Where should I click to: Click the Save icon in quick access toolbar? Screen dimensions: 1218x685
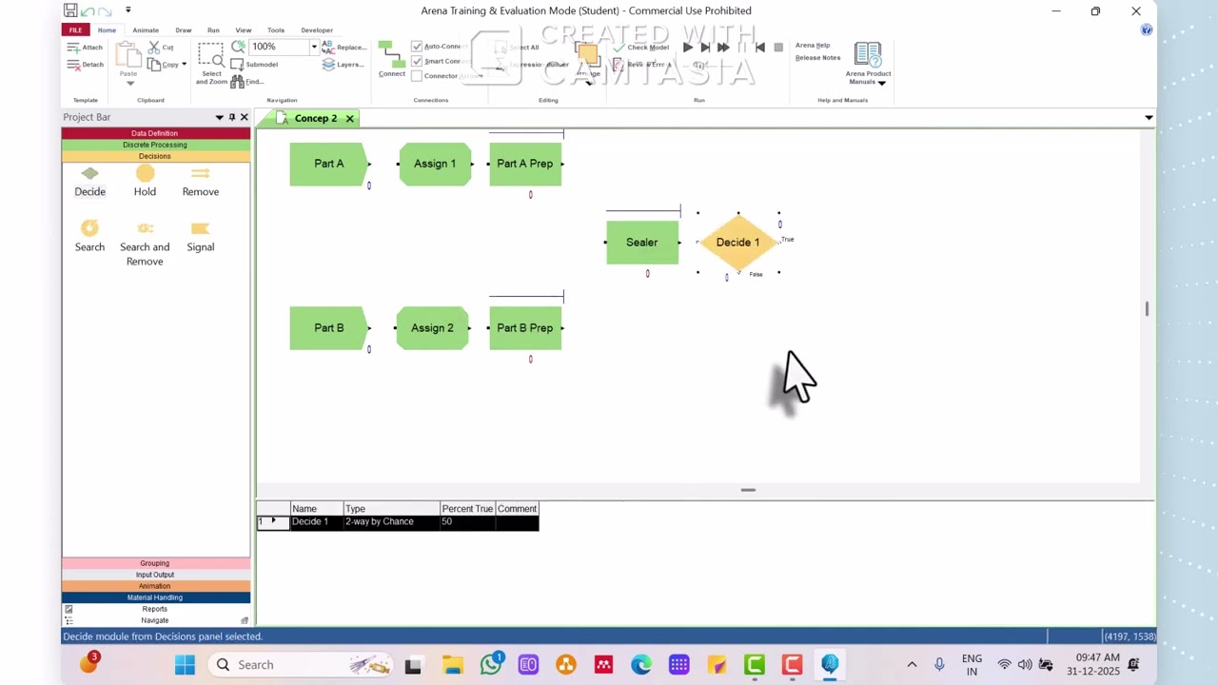pyautogui.click(x=70, y=10)
